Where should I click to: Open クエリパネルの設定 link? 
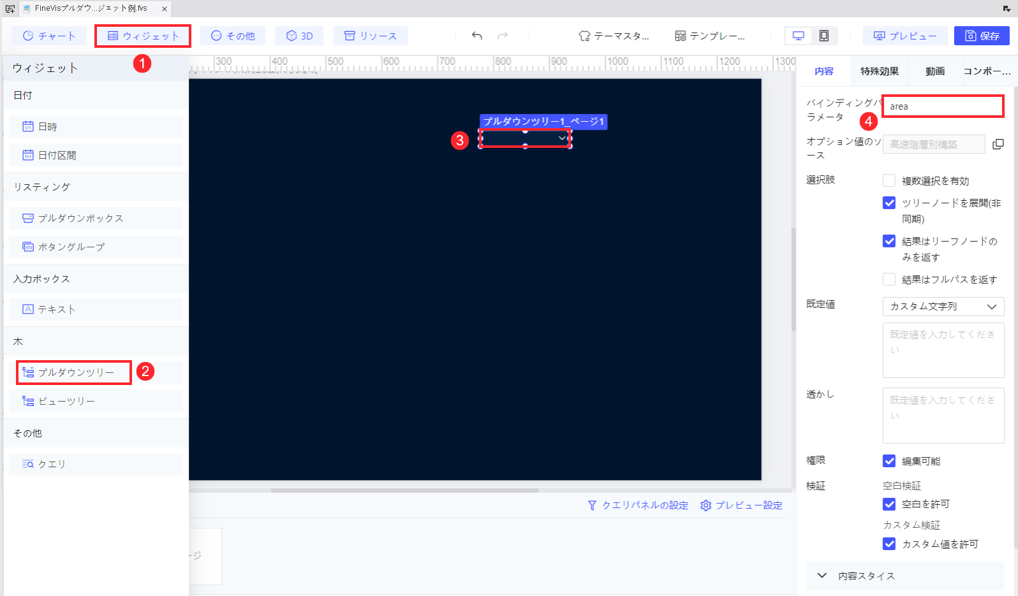638,505
